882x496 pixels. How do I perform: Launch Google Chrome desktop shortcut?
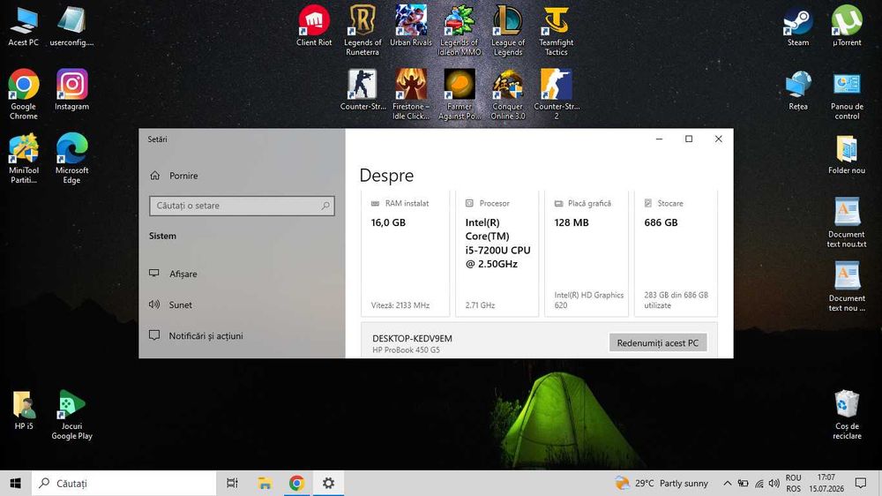point(24,94)
